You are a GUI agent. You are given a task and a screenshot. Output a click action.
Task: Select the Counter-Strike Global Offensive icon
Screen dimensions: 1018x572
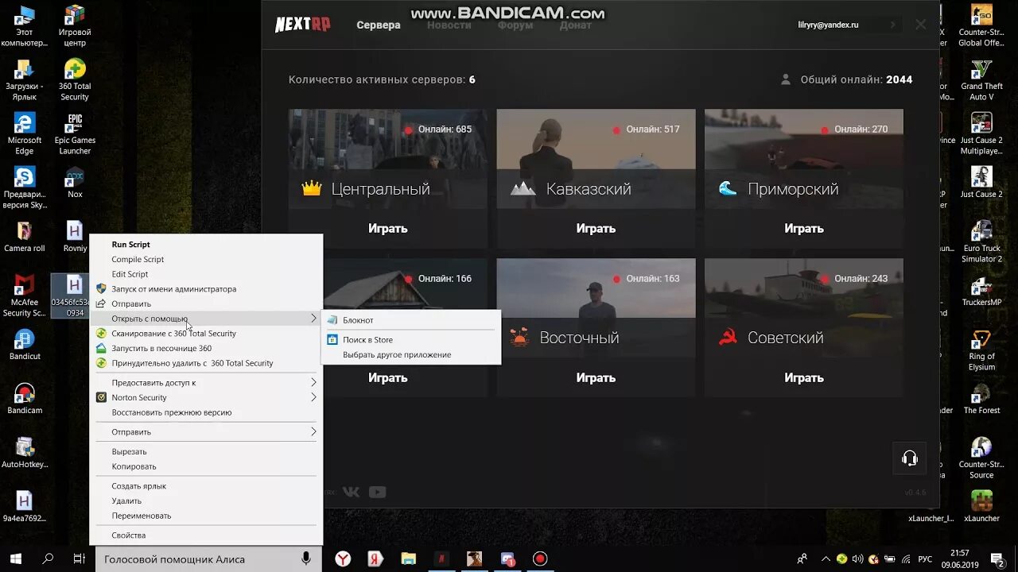click(981, 25)
